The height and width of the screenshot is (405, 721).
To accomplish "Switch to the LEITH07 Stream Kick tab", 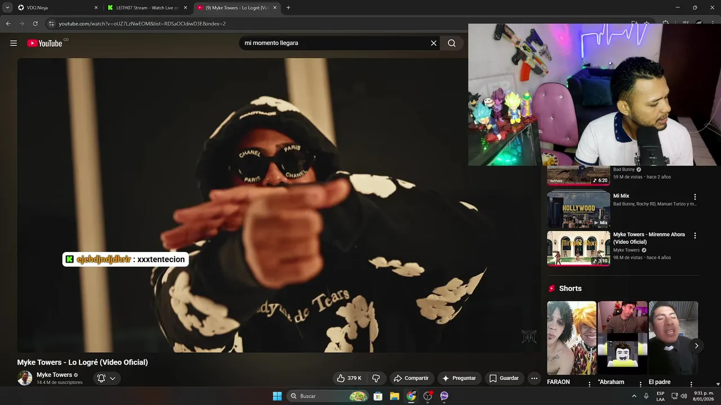I will coord(146,8).
